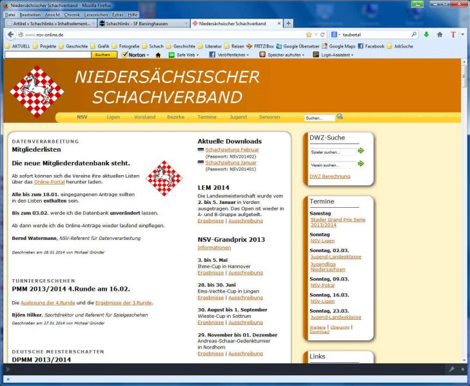Reload the page with the refresh icon
470x386 pixels.
322,35
